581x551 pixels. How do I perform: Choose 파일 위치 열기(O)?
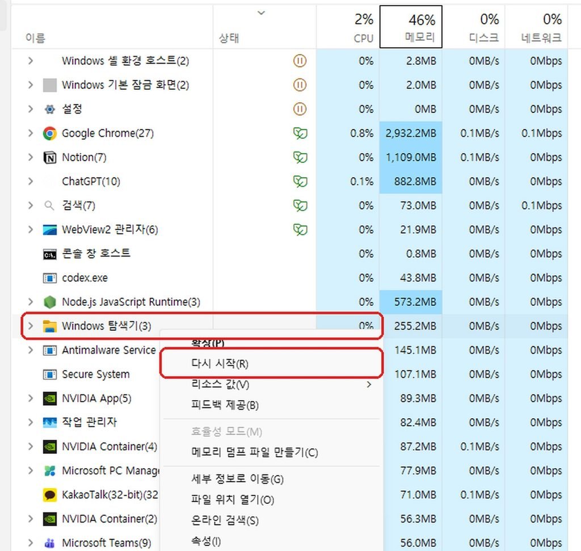coord(272,500)
